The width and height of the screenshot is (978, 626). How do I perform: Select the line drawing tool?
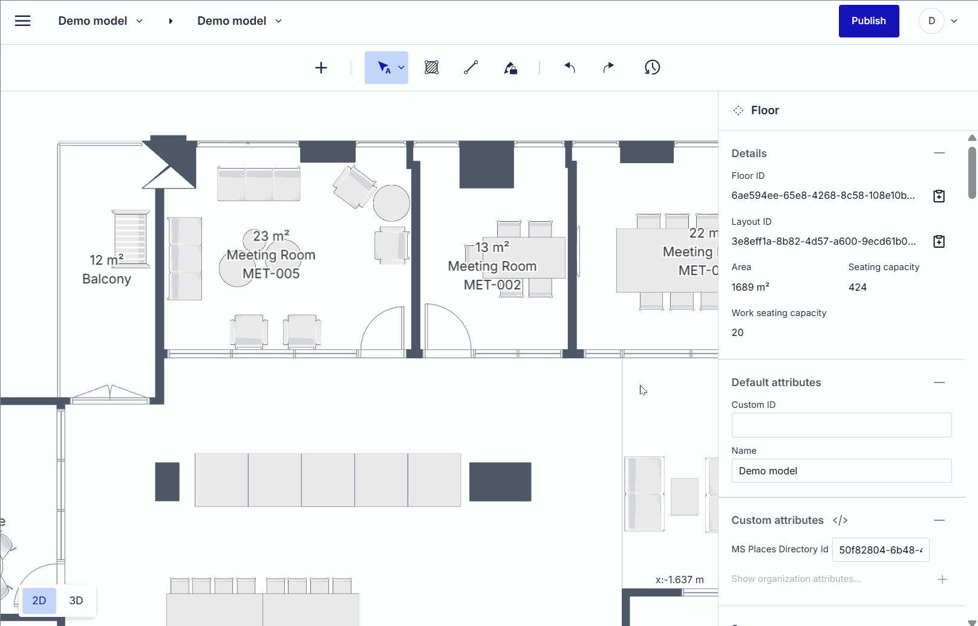coord(471,68)
